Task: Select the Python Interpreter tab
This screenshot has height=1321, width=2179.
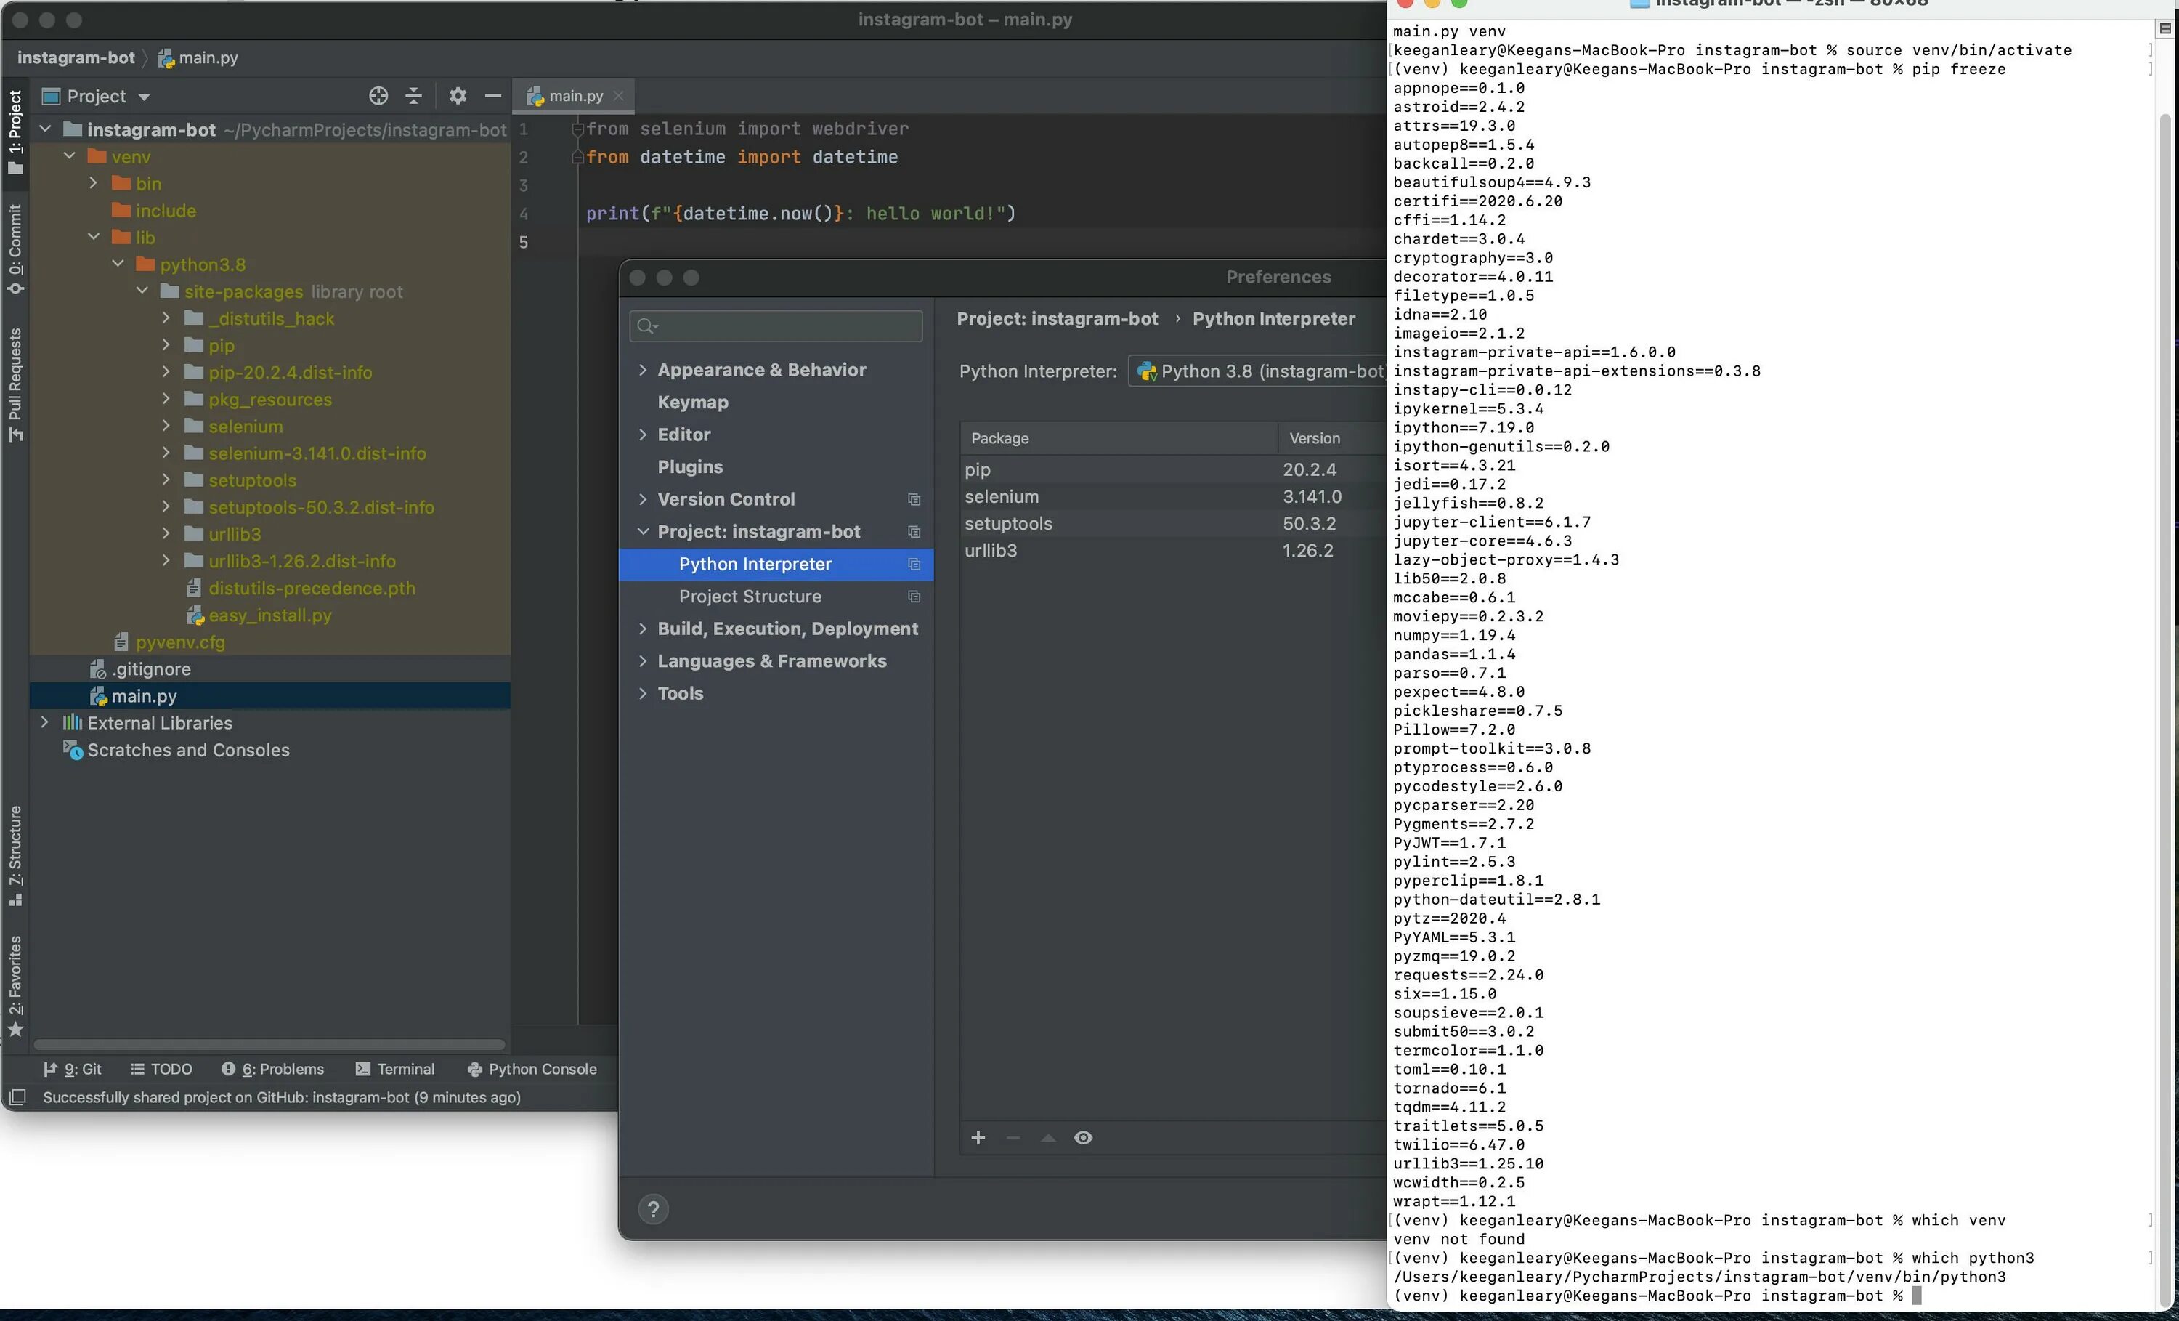Action: point(753,562)
